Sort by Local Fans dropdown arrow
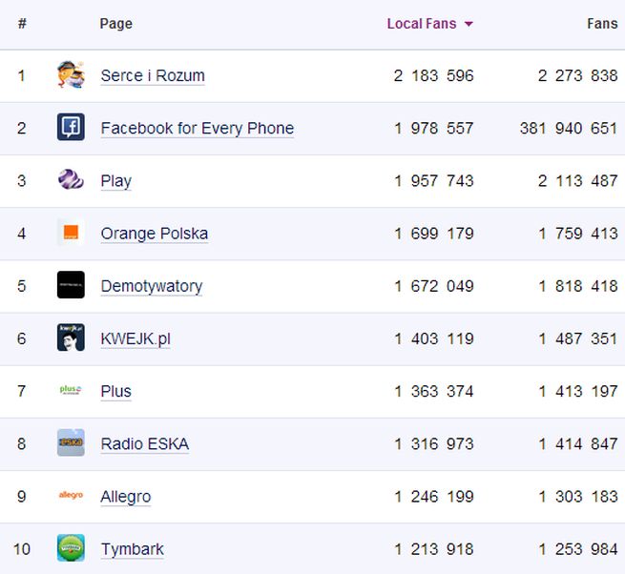Viewport: 625px width, 574px height. (x=469, y=25)
